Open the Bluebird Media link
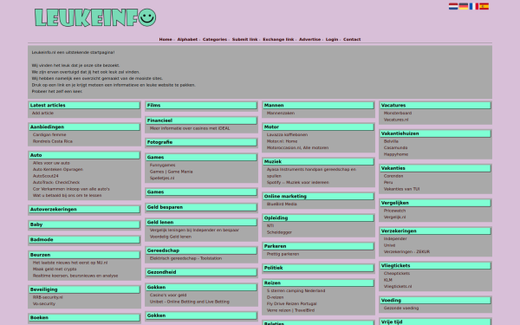Image resolution: width=520 pixels, height=325 pixels. point(282,204)
